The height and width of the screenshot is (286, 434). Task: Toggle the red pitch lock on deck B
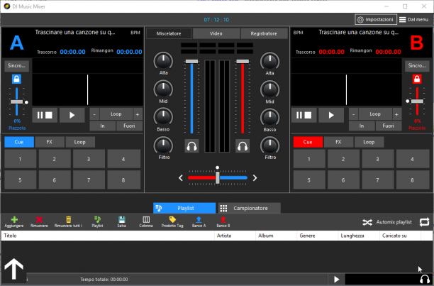click(417, 79)
